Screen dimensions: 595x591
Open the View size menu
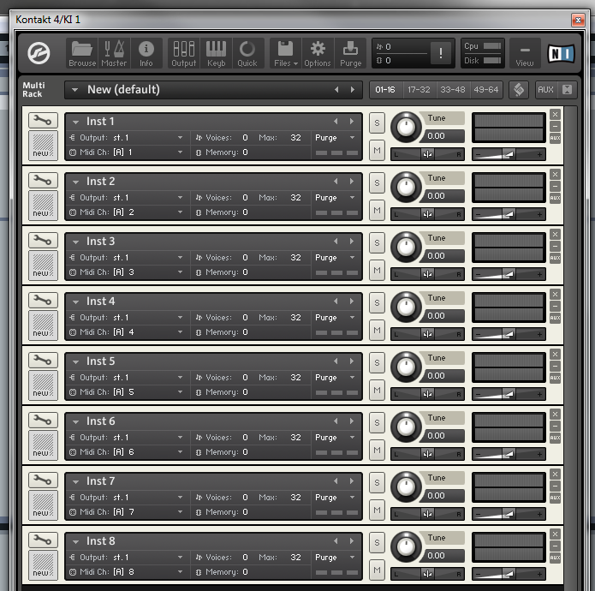(x=525, y=53)
